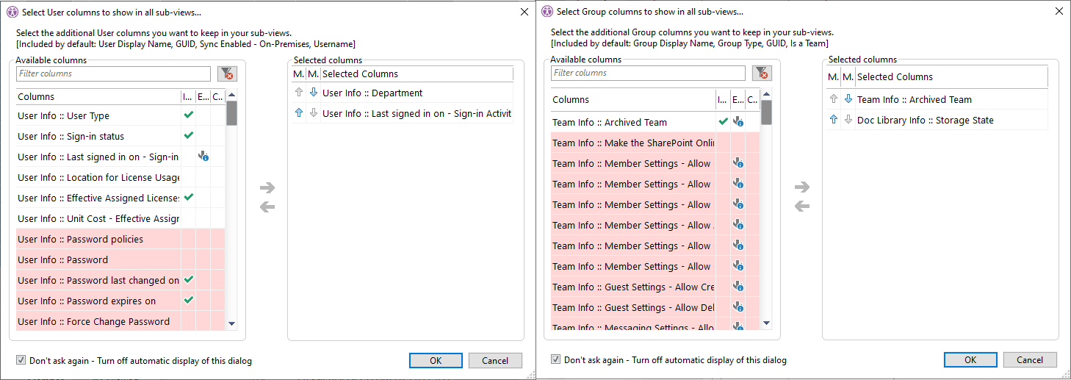
Task: Select Team Info :: Archived Team available row
Action: (x=632, y=123)
